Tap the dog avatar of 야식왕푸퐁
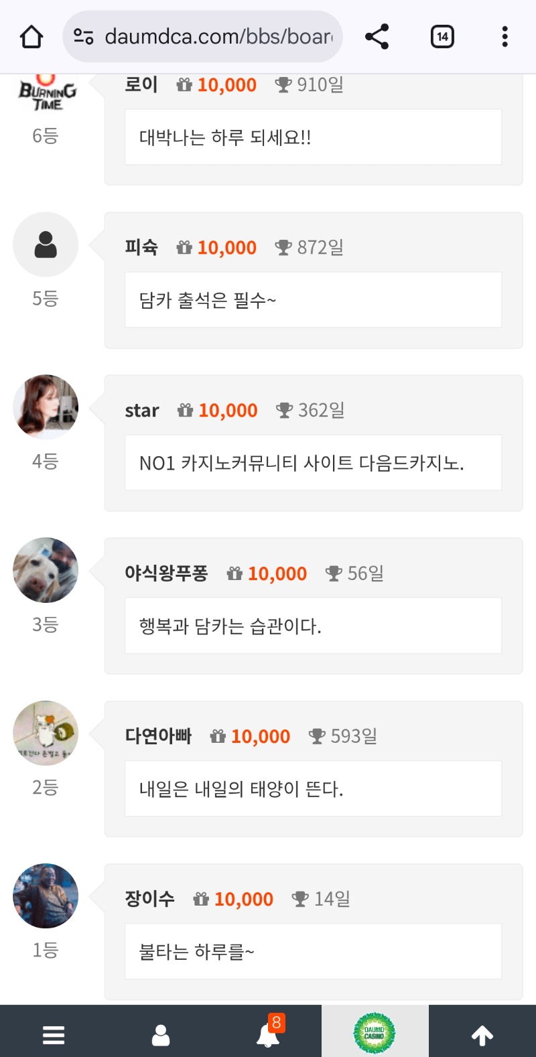This screenshot has width=536, height=1057. pyautogui.click(x=46, y=570)
